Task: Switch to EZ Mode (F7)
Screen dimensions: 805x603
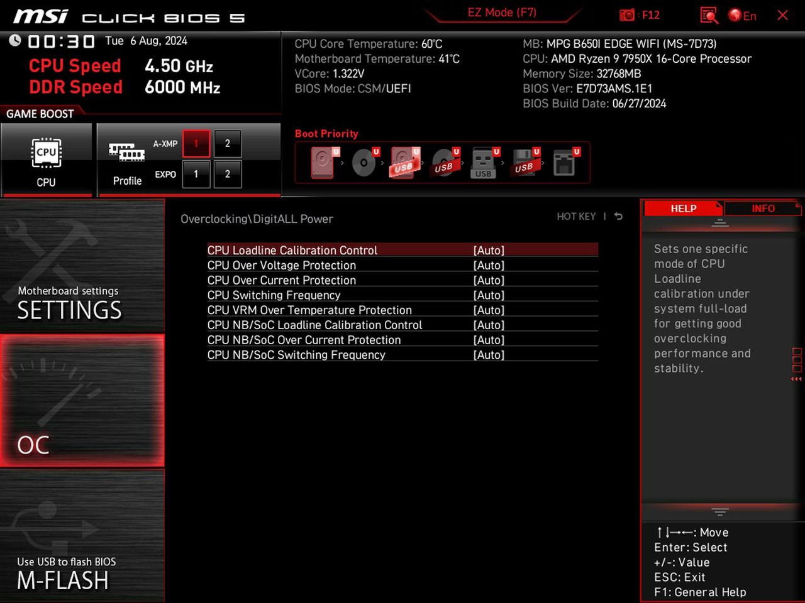Action: click(502, 13)
